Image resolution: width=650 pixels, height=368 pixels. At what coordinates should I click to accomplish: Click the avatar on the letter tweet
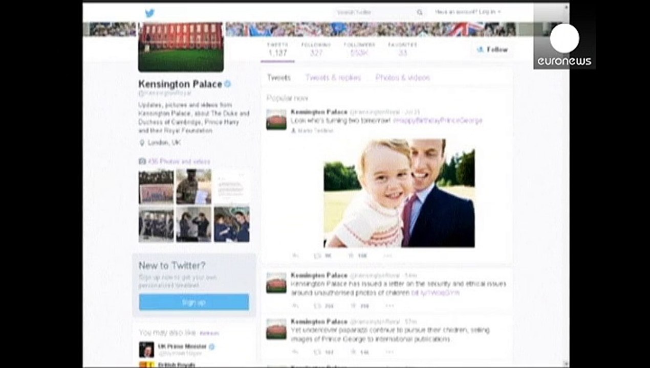[x=276, y=283]
